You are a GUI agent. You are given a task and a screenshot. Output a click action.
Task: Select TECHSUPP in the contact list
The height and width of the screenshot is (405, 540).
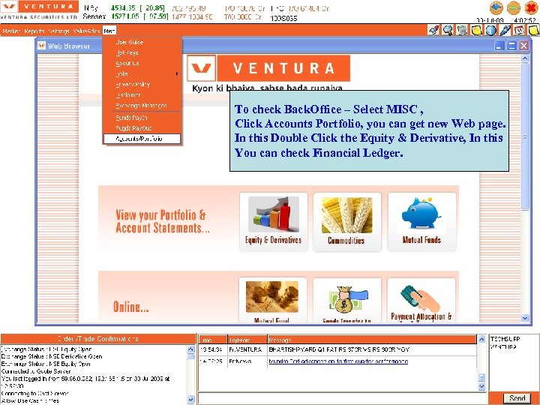(505, 339)
